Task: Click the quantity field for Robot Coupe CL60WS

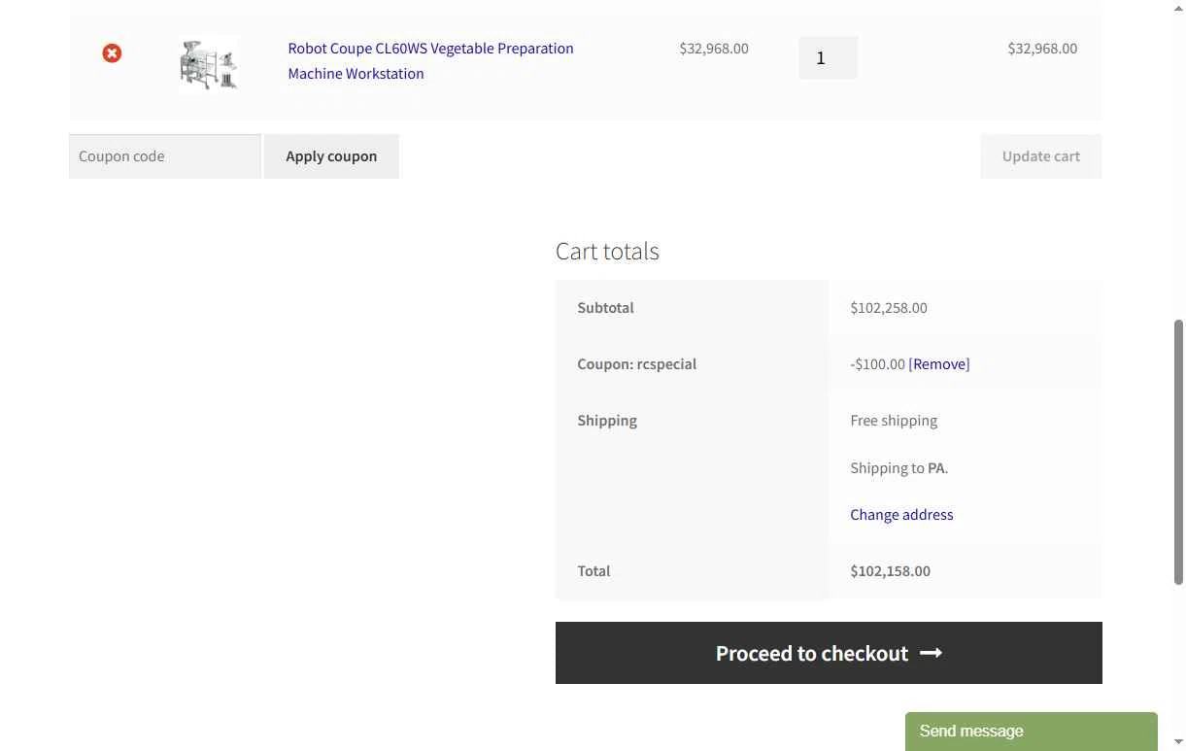Action: (828, 57)
